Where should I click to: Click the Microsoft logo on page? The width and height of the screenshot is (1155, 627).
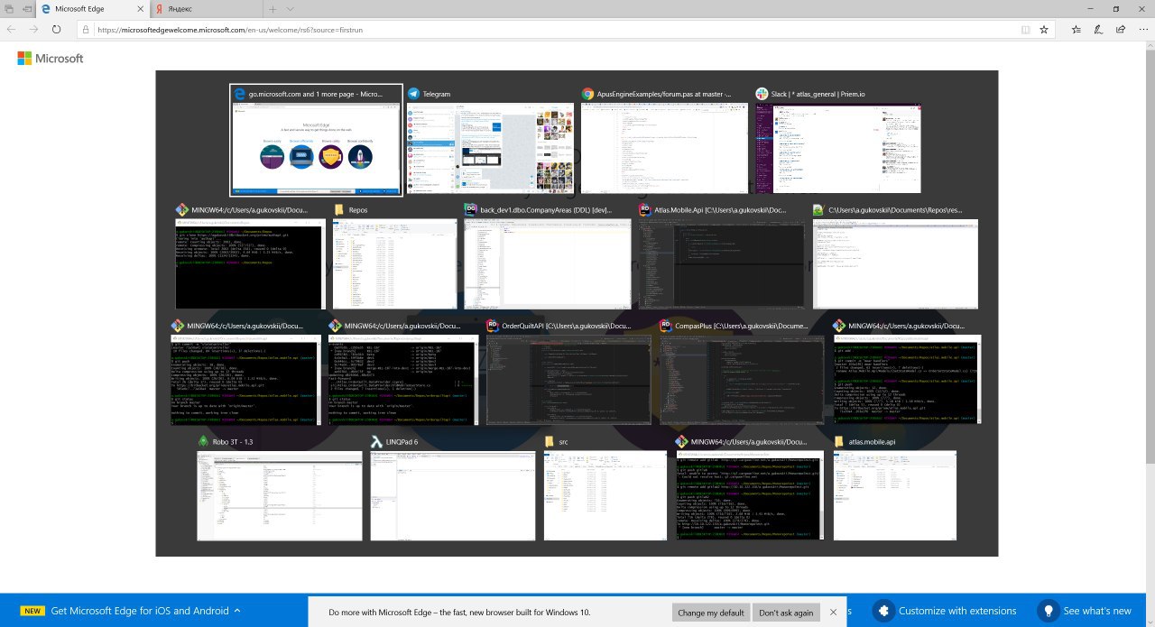(51, 59)
